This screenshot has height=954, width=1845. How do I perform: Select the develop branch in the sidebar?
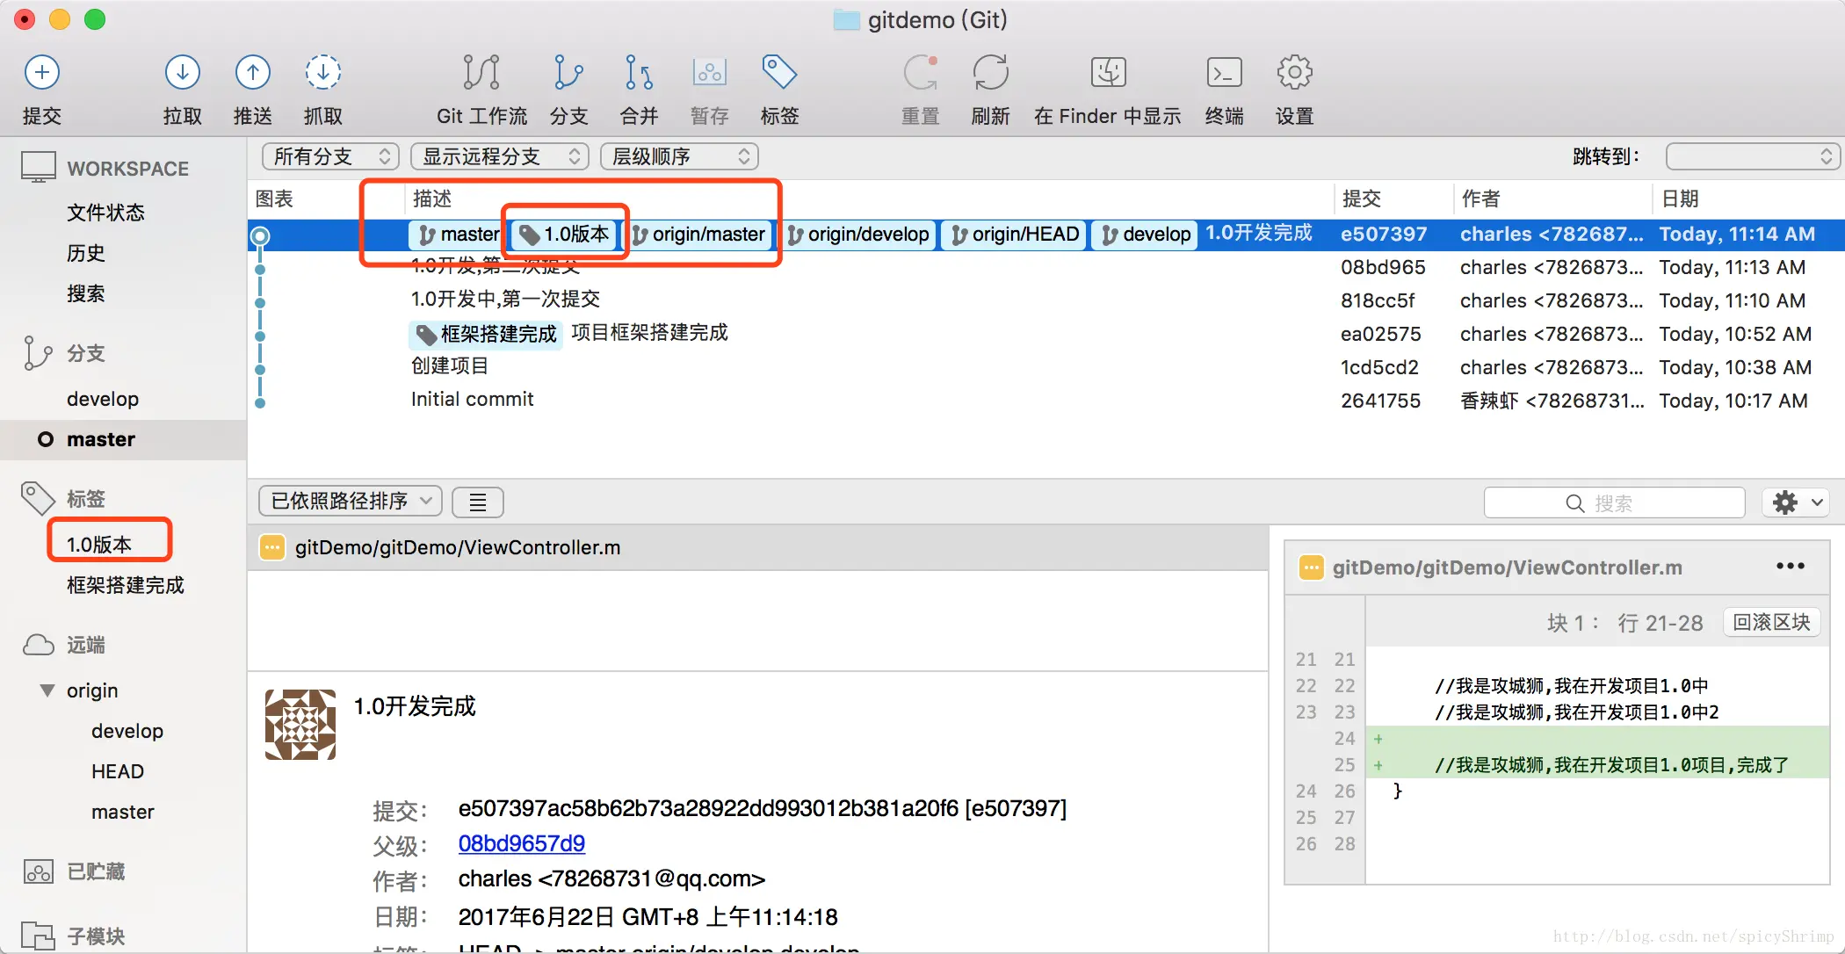click(x=103, y=399)
